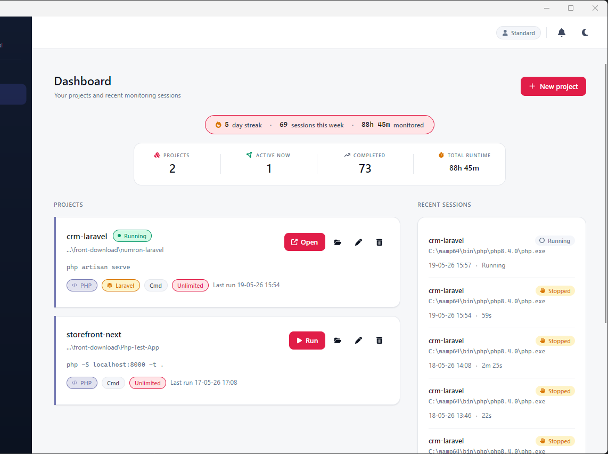This screenshot has width=608, height=454.
Task: Select the session lasting 2m 25s
Action: tap(502, 353)
